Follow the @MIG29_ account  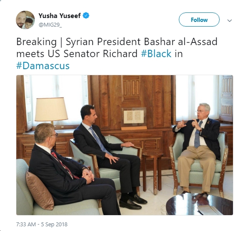pos(199,20)
